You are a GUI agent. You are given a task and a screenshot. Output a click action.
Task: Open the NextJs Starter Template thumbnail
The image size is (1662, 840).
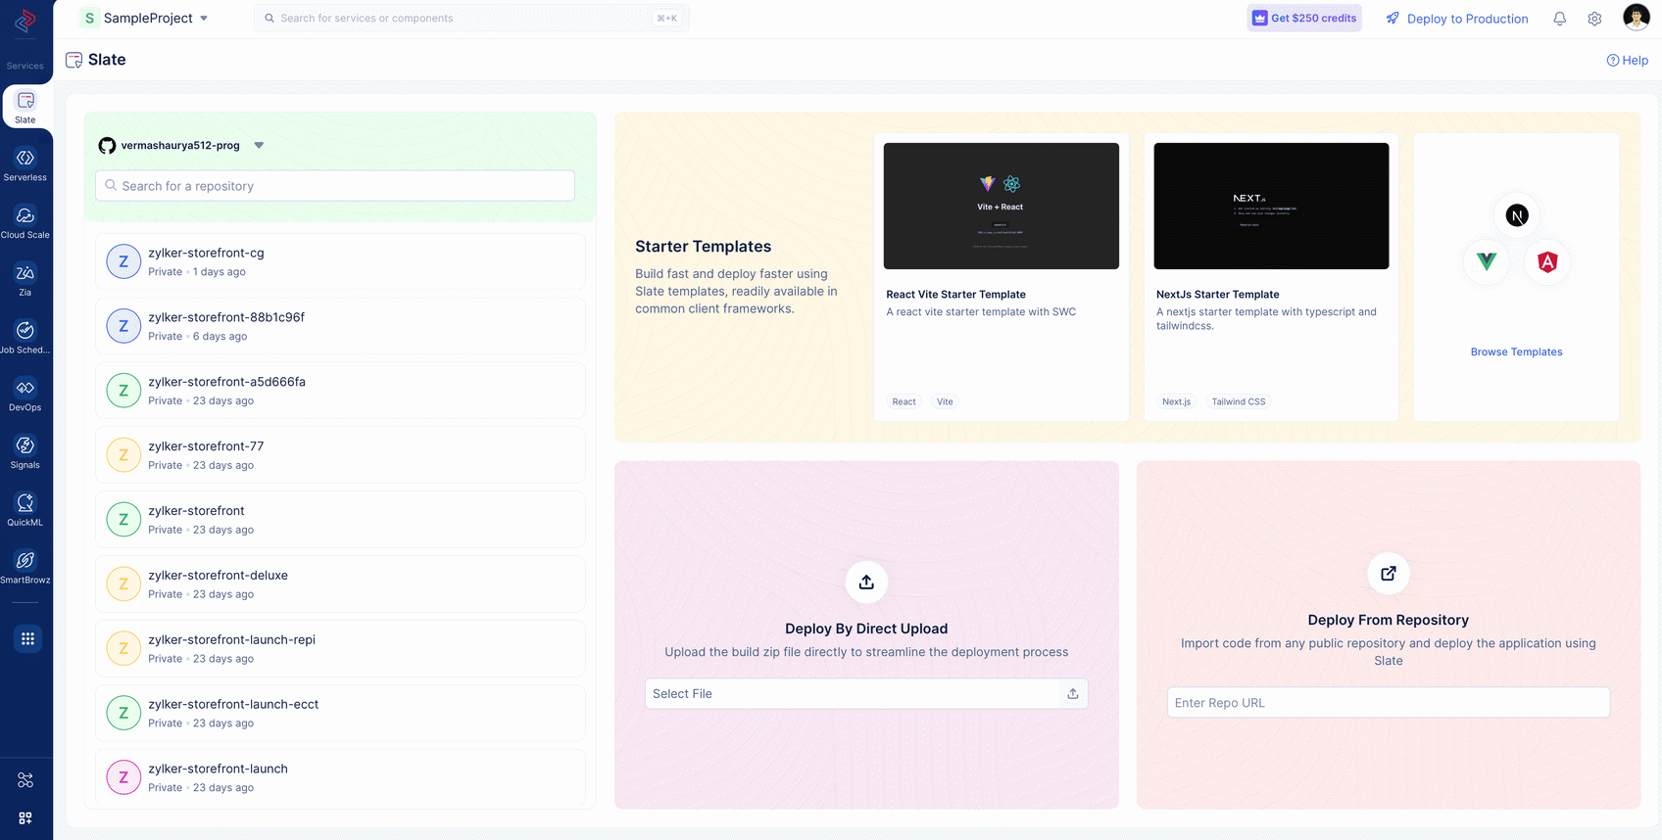[1271, 206]
